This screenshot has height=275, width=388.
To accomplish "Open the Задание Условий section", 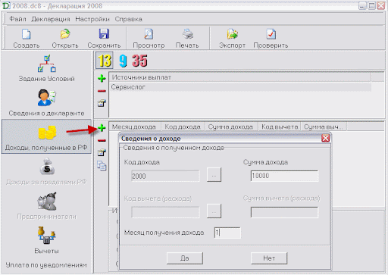I will (x=46, y=68).
